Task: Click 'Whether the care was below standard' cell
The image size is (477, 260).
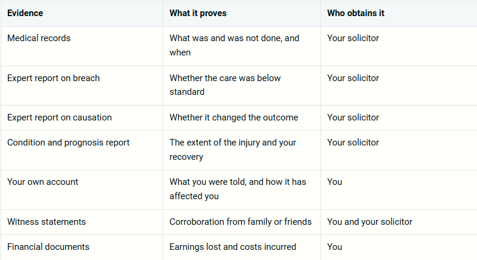Action: (241, 85)
